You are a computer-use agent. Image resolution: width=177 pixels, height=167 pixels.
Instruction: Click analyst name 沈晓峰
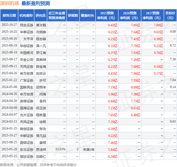pyautogui.click(x=41, y=32)
